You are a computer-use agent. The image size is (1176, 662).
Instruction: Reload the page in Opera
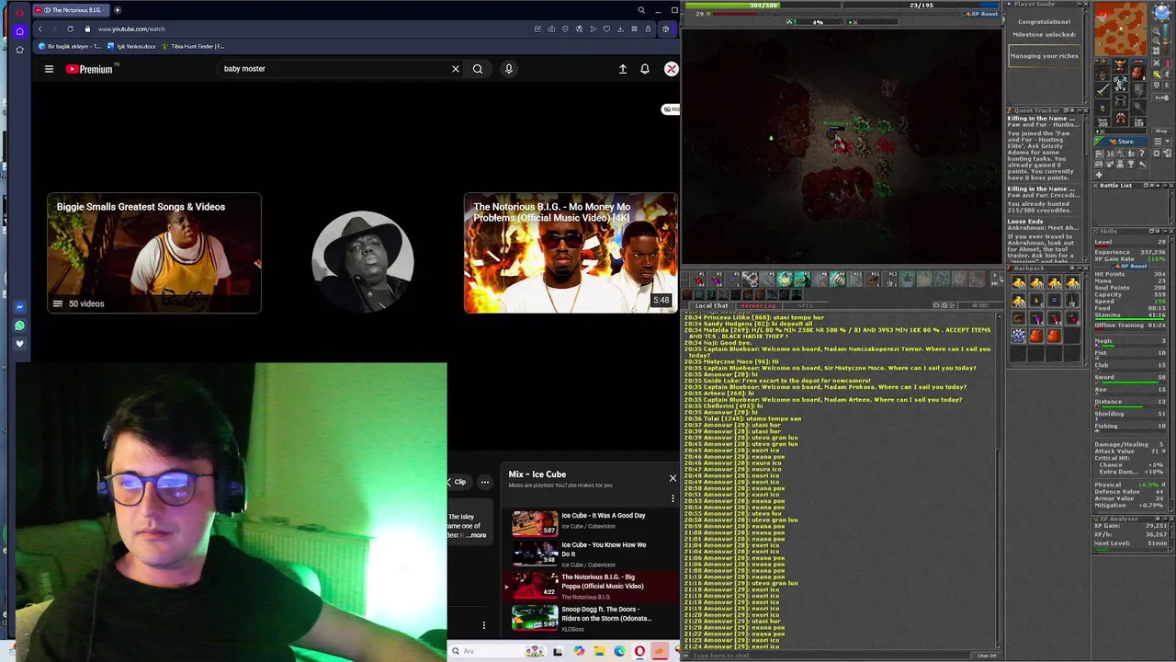70,29
